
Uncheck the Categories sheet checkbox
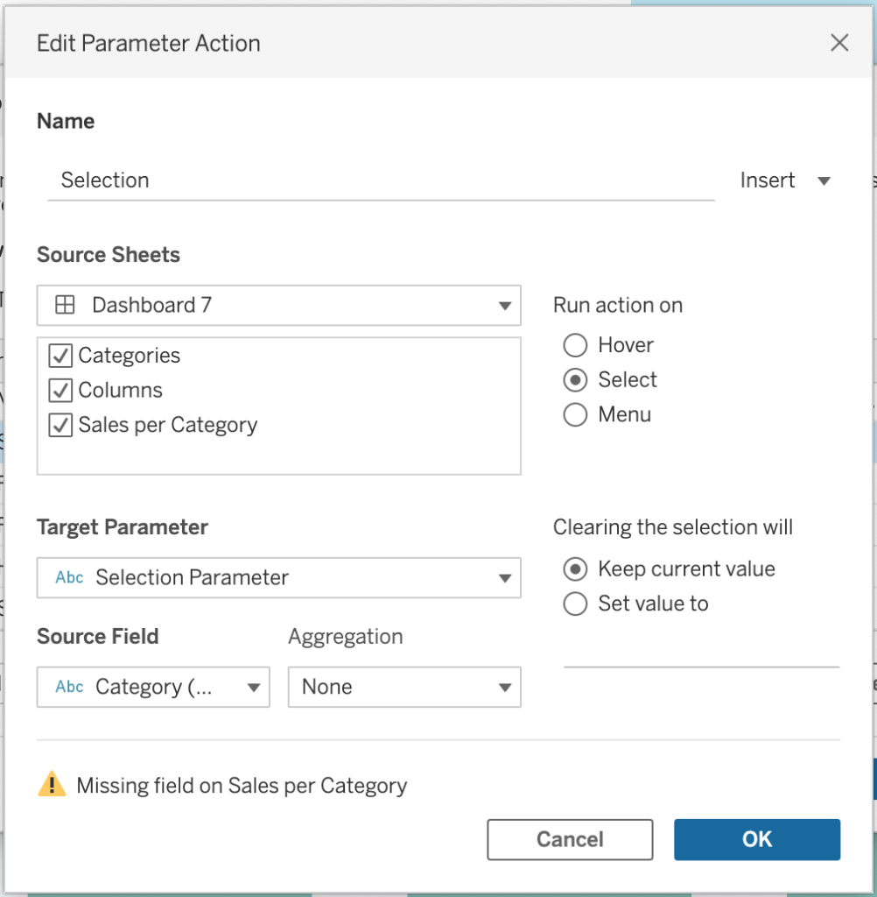60,356
